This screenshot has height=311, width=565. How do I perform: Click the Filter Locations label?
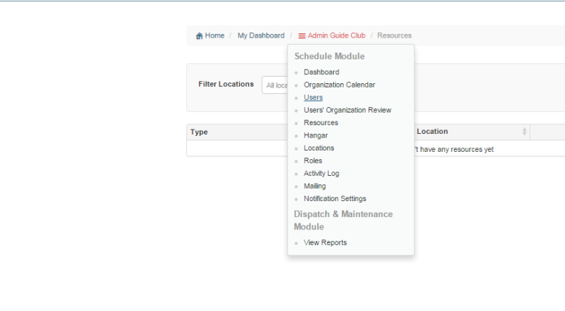pyautogui.click(x=226, y=84)
